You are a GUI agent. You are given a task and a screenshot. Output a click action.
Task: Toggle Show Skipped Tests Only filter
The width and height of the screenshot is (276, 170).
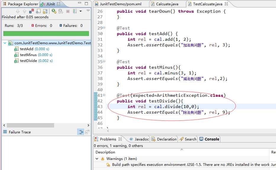point(38,11)
